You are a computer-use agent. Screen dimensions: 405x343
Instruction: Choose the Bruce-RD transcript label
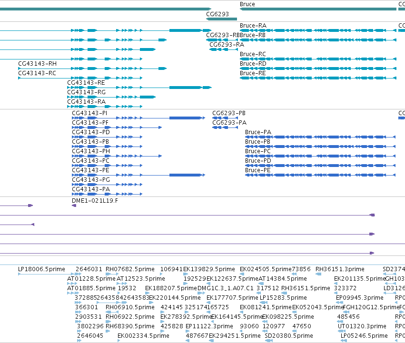[x=253, y=64]
